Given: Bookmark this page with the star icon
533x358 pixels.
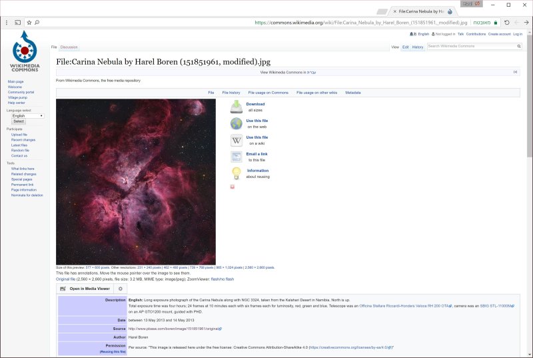Looking at the screenshot, I should pos(29,23).
